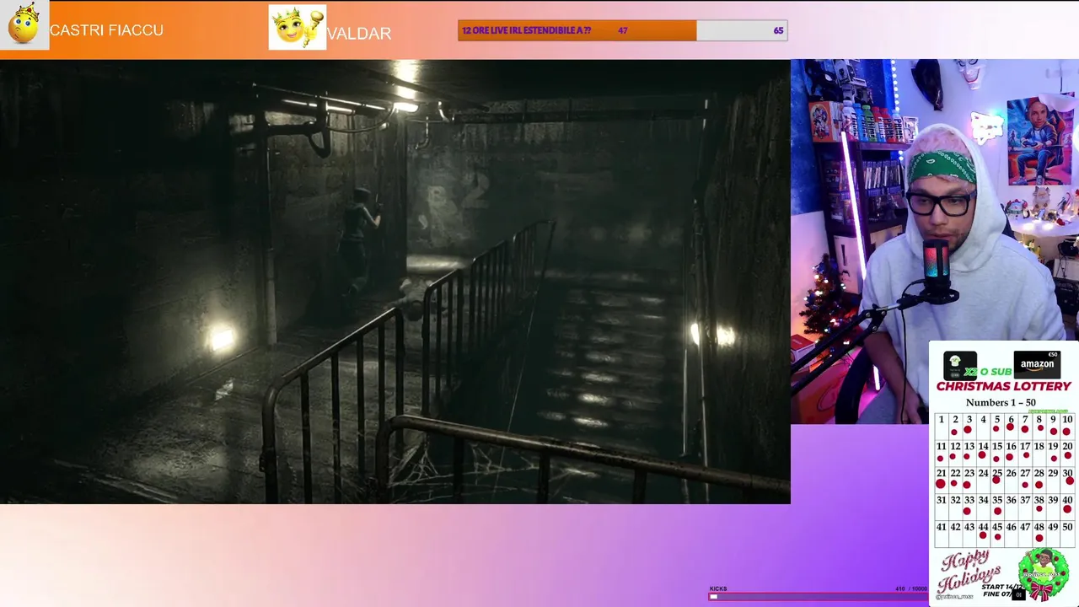Click lottery number 1 cell
Viewport: 1079px width, 607px height.
(941, 425)
